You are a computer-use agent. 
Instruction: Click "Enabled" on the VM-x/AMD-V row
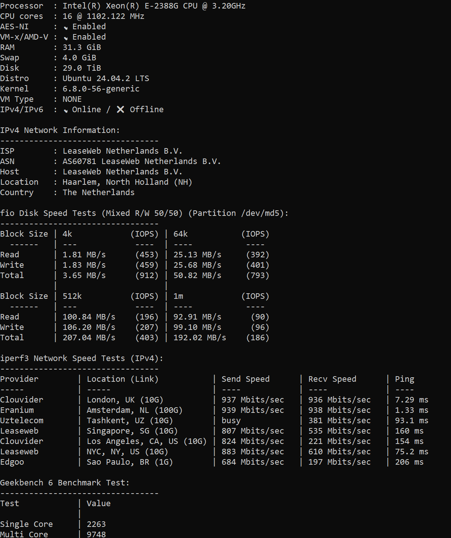pyautogui.click(x=89, y=37)
